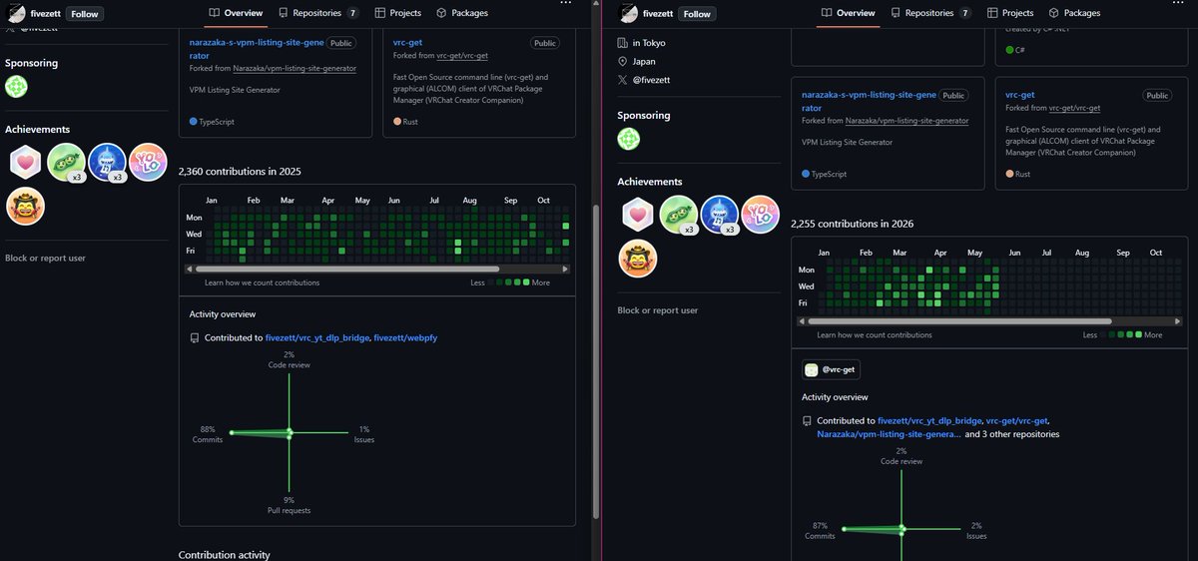
Task: Click the Packages cube icon in left window
Action: pyautogui.click(x=441, y=13)
